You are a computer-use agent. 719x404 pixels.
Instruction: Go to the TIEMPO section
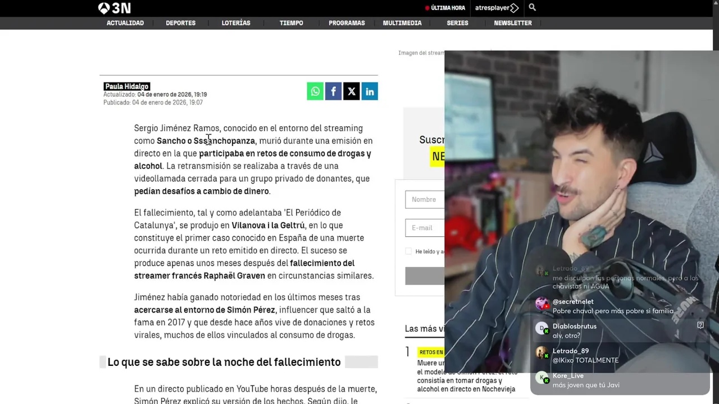click(292, 23)
